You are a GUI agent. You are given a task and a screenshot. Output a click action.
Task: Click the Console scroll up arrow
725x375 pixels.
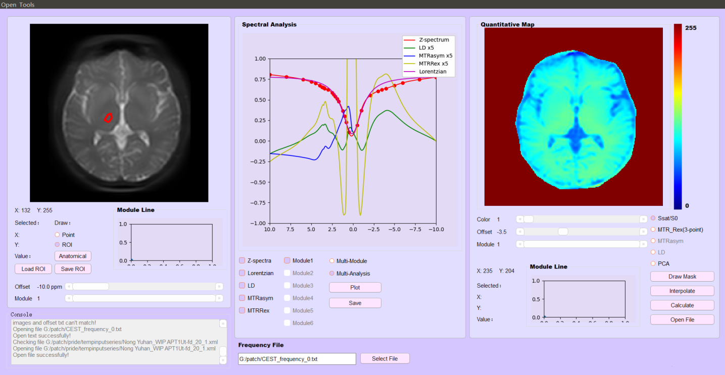coord(223,324)
